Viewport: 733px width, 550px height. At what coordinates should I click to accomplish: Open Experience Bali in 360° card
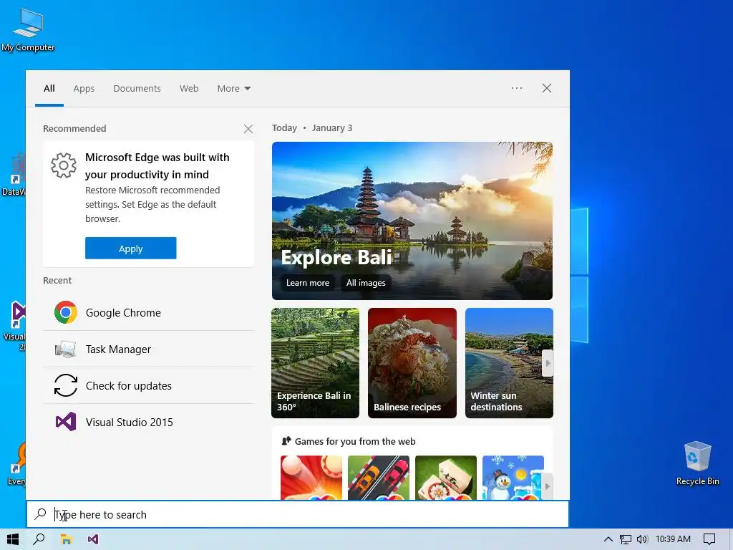(x=316, y=363)
